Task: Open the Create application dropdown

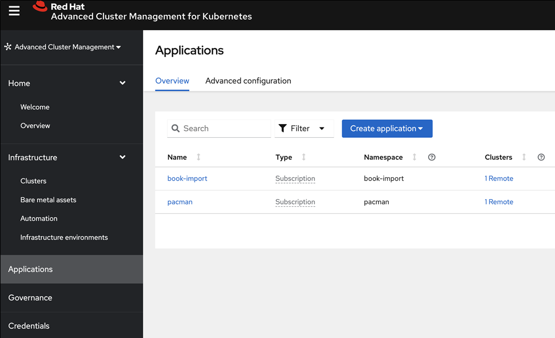Action: (x=387, y=129)
